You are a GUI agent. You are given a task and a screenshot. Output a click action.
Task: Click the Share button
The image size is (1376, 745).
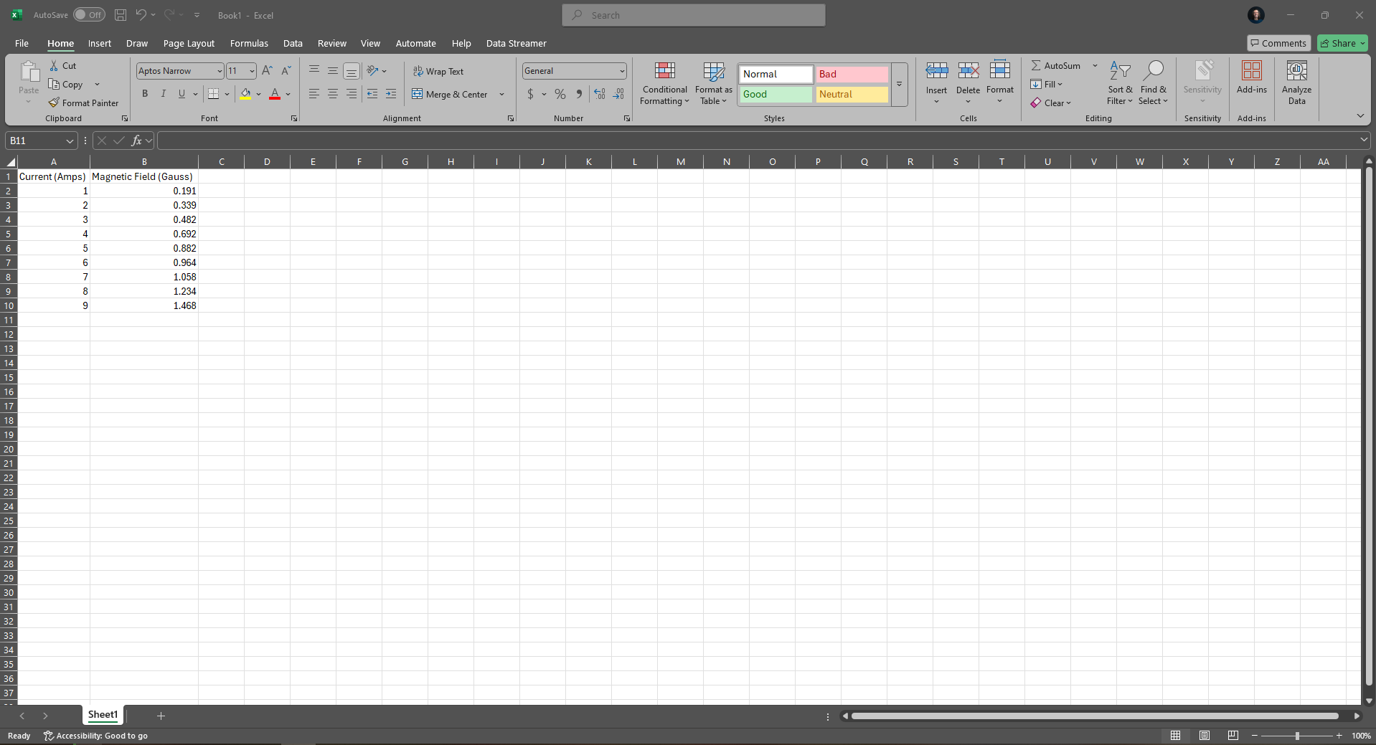[1339, 43]
